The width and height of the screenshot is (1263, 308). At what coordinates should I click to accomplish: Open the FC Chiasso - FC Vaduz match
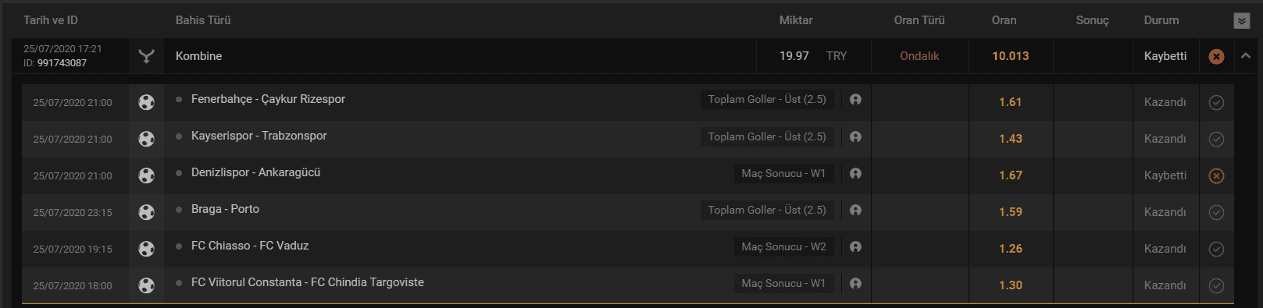250,246
